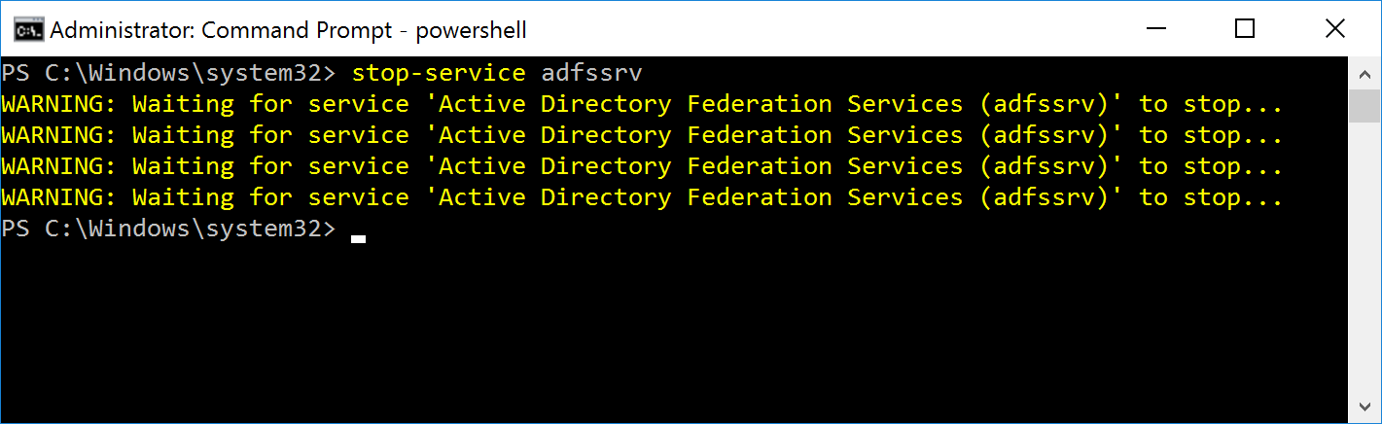Screen dimensions: 1382x424
Task: Click 'adfssrv' at end of typed command
Action: click(591, 73)
